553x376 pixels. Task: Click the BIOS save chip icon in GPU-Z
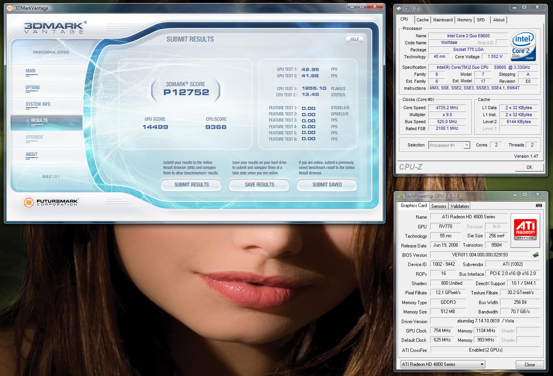(536, 255)
